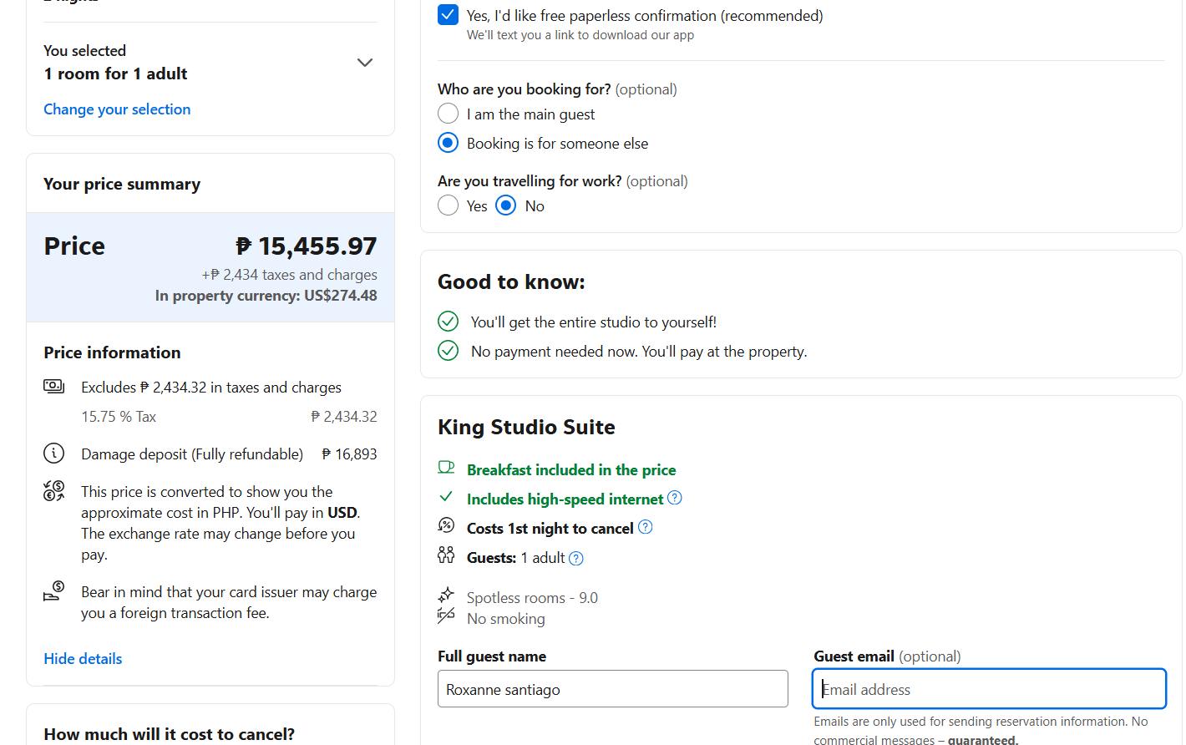This screenshot has width=1186, height=745.
Task: Select "Booking is for someone else" option
Action: point(449,143)
